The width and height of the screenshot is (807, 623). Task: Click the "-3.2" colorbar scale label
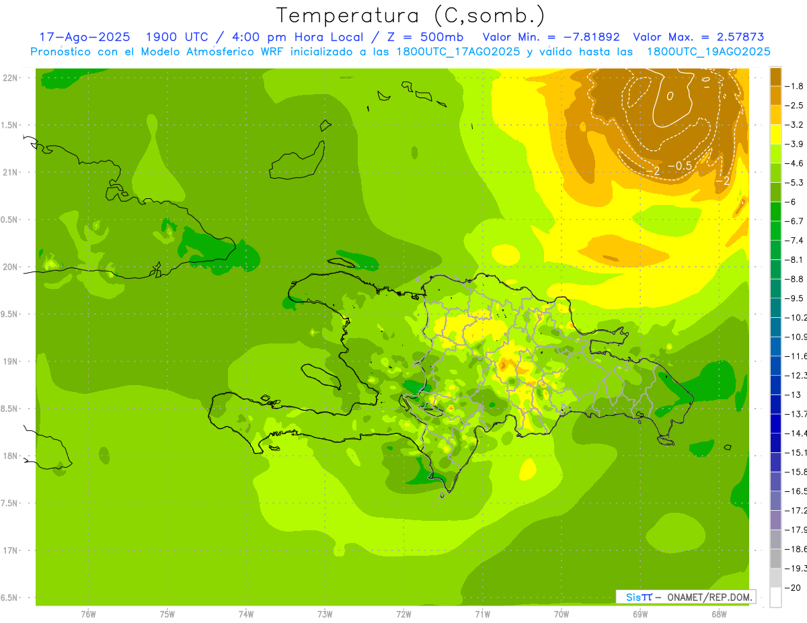tap(795, 125)
